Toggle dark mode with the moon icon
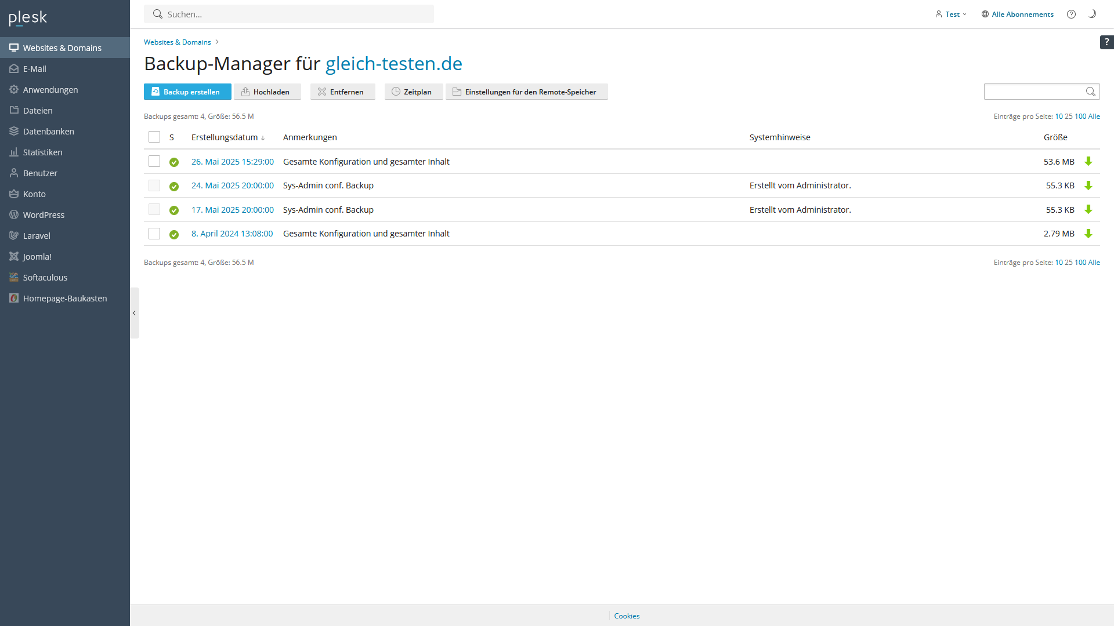This screenshot has height=626, width=1114. point(1093,14)
